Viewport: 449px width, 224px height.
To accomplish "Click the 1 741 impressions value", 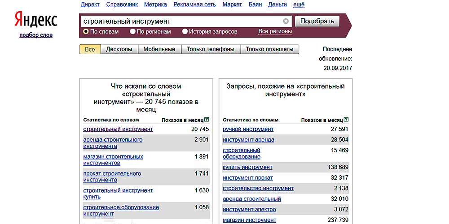I will pyautogui.click(x=202, y=173).
